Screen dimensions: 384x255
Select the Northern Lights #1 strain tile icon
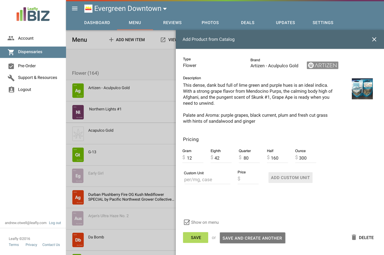point(78,112)
